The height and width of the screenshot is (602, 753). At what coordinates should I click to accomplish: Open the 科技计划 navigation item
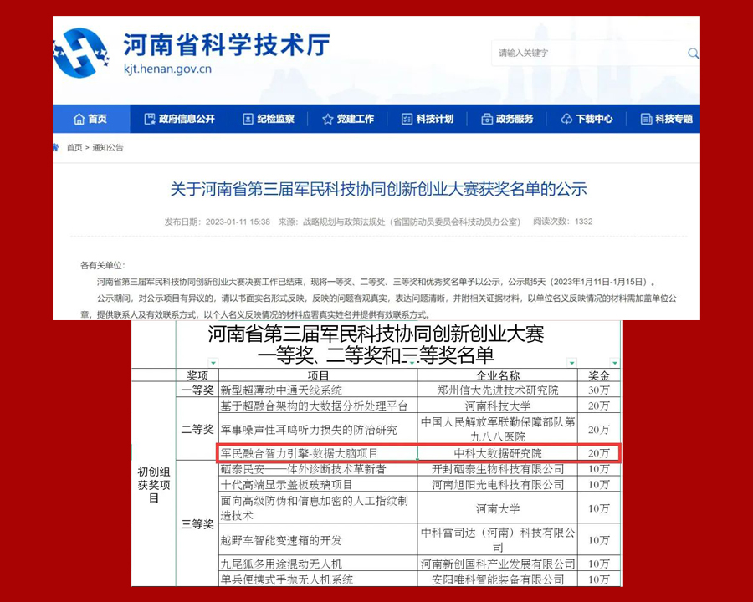tap(428, 119)
